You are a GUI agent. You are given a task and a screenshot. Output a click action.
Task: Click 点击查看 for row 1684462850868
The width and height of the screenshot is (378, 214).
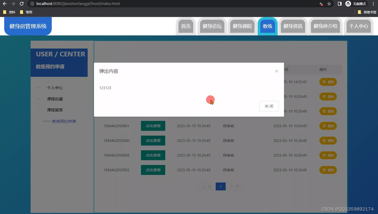(153, 155)
